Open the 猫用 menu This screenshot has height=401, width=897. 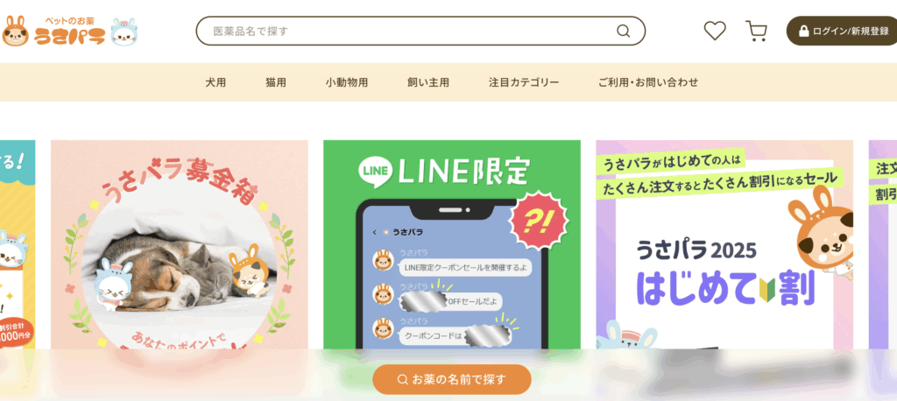coord(276,82)
